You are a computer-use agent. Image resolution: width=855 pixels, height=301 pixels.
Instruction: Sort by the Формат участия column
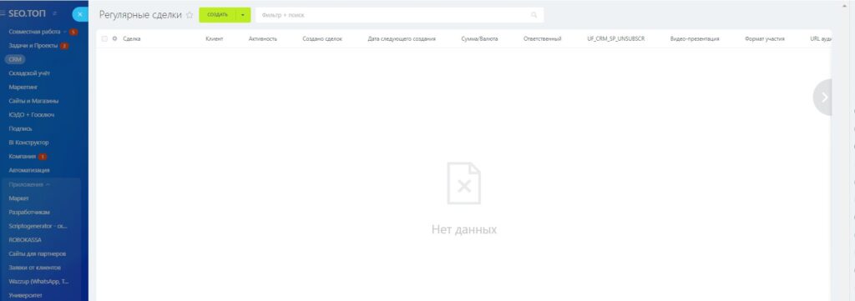point(765,38)
